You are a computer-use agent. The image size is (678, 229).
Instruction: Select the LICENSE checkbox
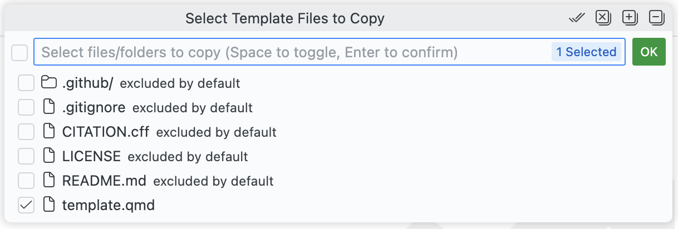pyautogui.click(x=26, y=156)
